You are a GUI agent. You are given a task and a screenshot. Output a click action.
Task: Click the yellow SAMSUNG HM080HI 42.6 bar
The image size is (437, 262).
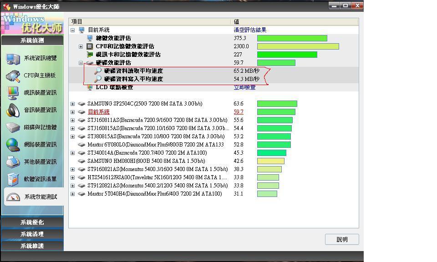[x=270, y=161]
